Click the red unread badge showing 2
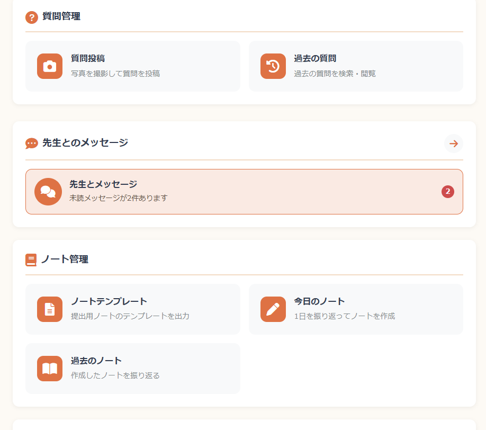 pyautogui.click(x=448, y=192)
